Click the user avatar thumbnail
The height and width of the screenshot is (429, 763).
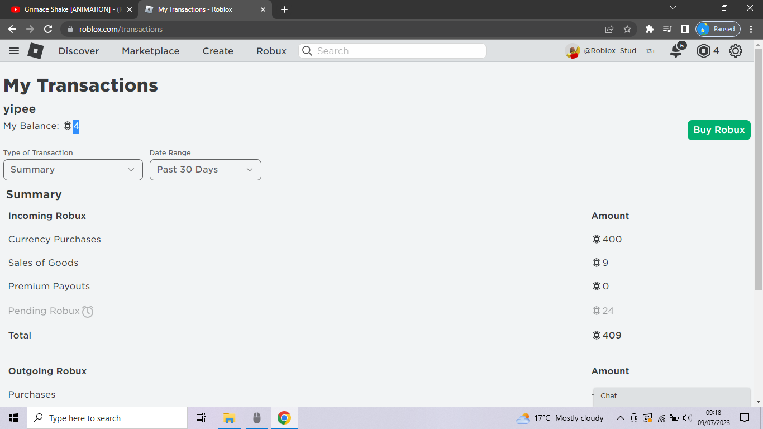tap(573, 51)
